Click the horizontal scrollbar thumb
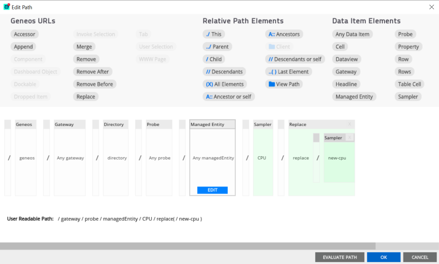The image size is (439, 264). (188, 246)
